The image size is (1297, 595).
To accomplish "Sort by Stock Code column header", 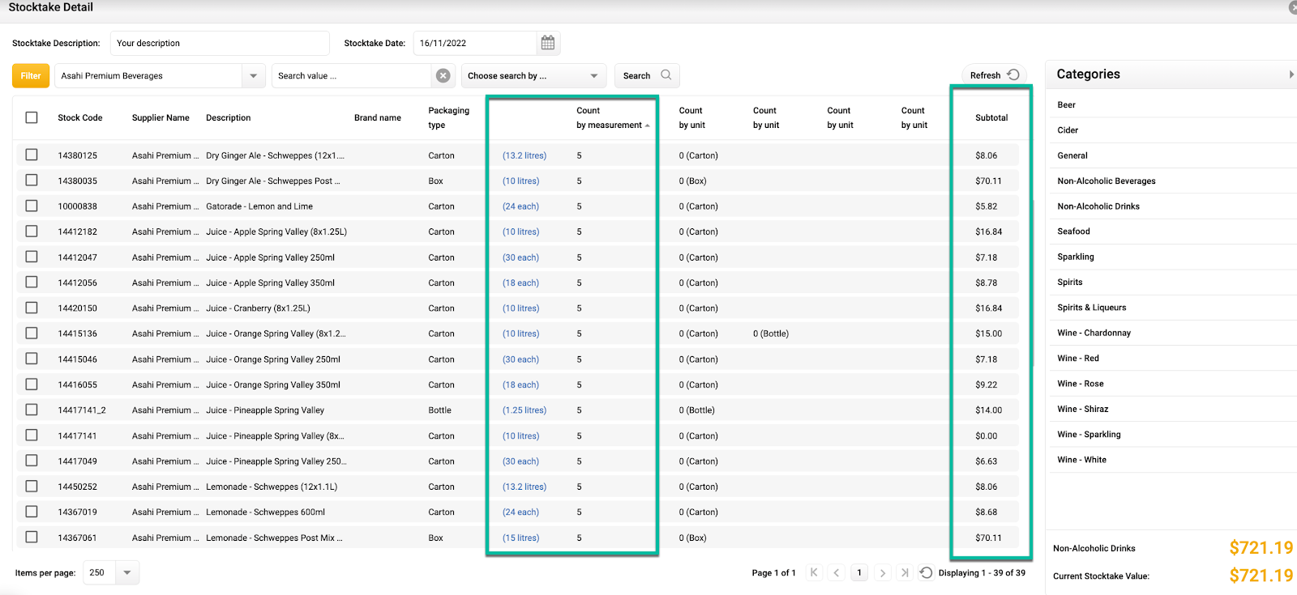I will (x=80, y=117).
